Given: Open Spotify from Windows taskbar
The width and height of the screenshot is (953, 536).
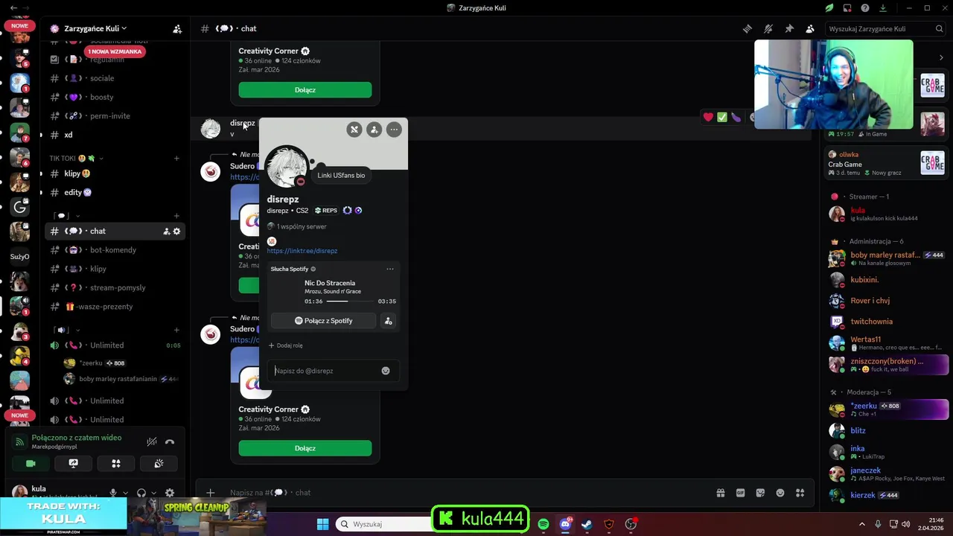Looking at the screenshot, I should pos(544,524).
